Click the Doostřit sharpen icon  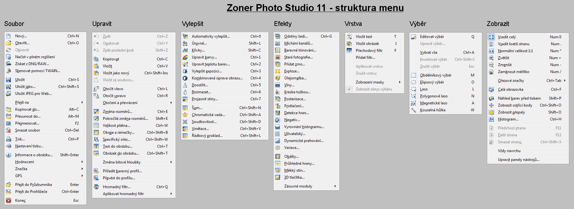[185, 85]
